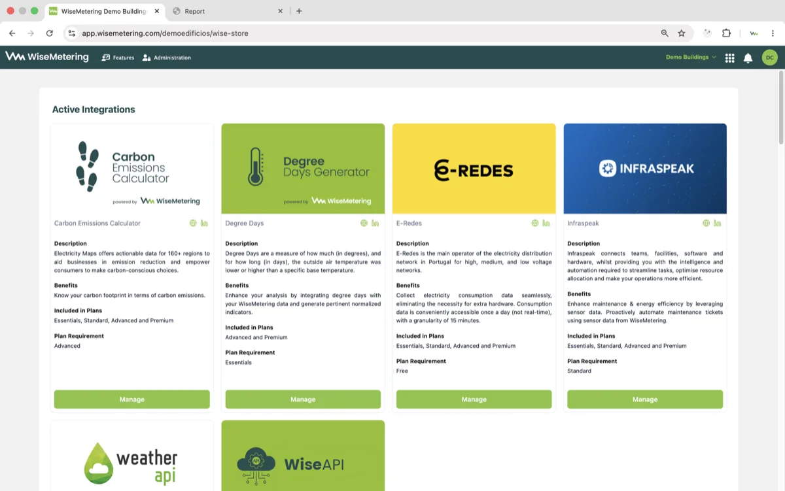The image size is (785, 491).
Task: Click the weather api banner image
Action: click(132, 456)
